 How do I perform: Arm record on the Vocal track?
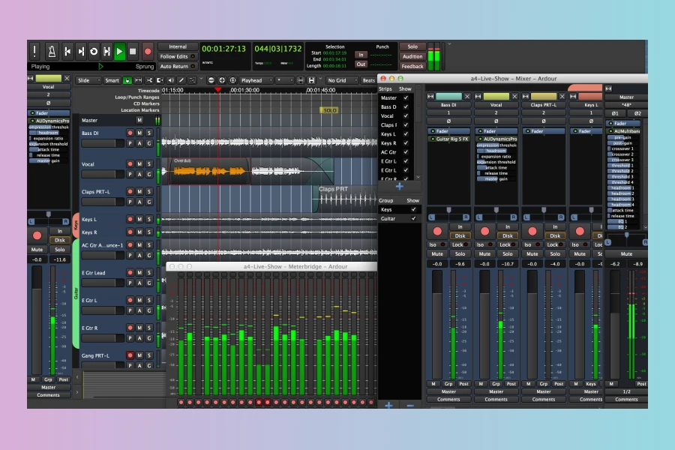click(130, 164)
